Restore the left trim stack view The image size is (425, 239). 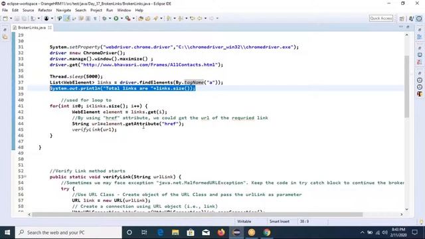pos(5,30)
